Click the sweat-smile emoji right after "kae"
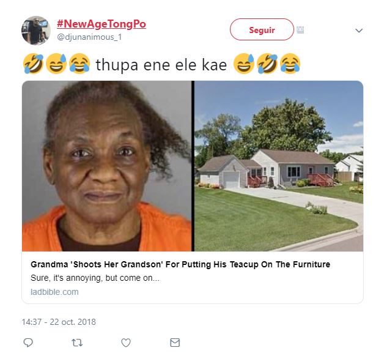 click(244, 64)
